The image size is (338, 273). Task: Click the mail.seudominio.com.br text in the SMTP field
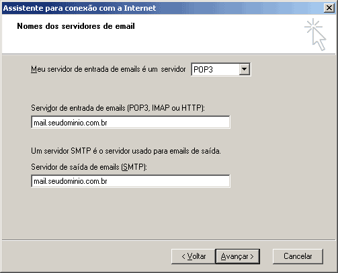[x=71, y=181]
